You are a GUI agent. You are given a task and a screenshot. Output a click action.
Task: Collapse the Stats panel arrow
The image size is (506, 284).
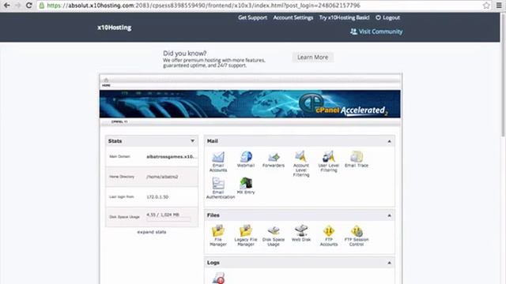coord(192,141)
